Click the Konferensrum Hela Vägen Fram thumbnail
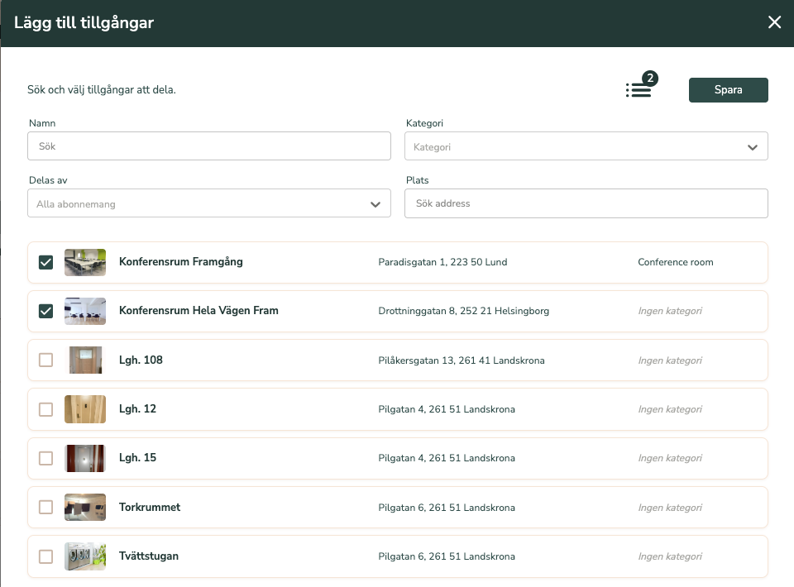The height and width of the screenshot is (587, 794). pyautogui.click(x=85, y=311)
